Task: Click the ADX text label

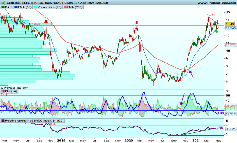Action: pyautogui.click(x=221, y=113)
